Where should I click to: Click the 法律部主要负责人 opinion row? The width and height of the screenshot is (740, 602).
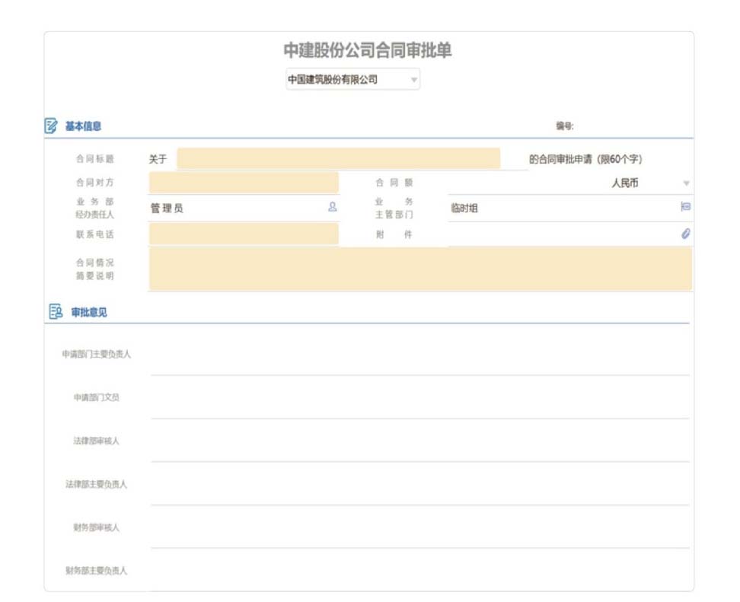tap(420, 484)
